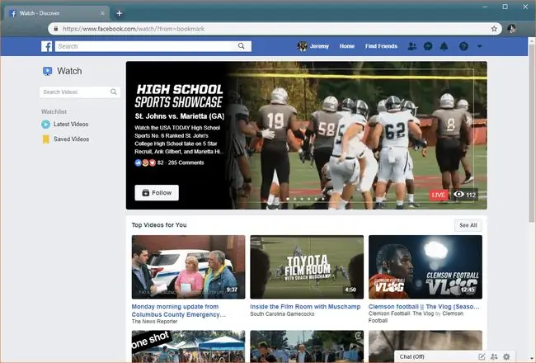Click the site lock icon in address bar
The width and height of the screenshot is (536, 363).
tap(56, 29)
